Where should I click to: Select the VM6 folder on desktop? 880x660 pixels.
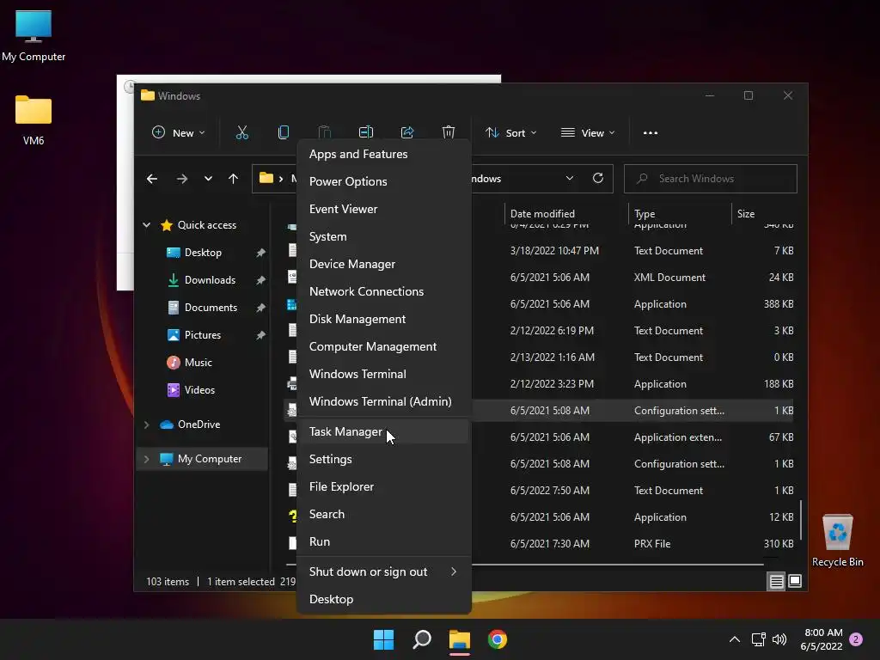tap(34, 120)
